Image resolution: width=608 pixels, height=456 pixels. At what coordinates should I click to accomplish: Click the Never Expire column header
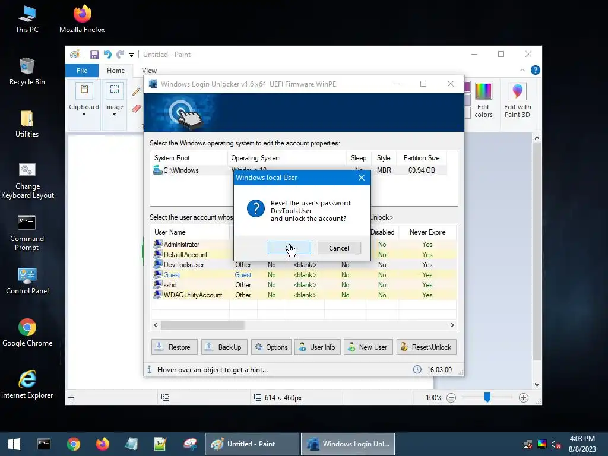pos(427,232)
